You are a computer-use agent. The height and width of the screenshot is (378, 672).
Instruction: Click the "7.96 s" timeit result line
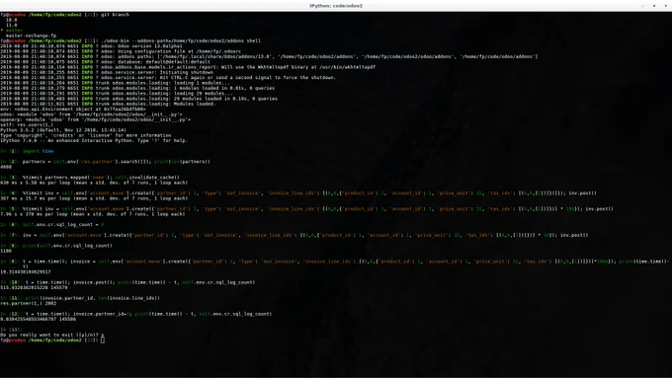[93, 214]
